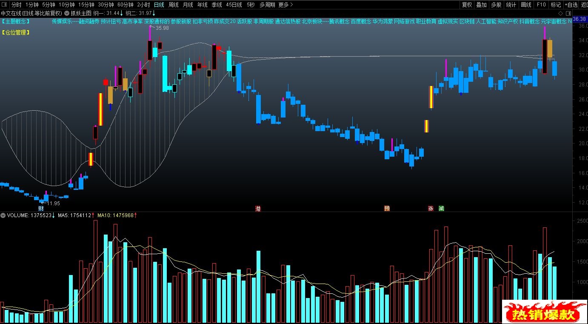This screenshot has height=324, width=588.
Task: Click the 叠加 overlay button
Action: [x=481, y=5]
